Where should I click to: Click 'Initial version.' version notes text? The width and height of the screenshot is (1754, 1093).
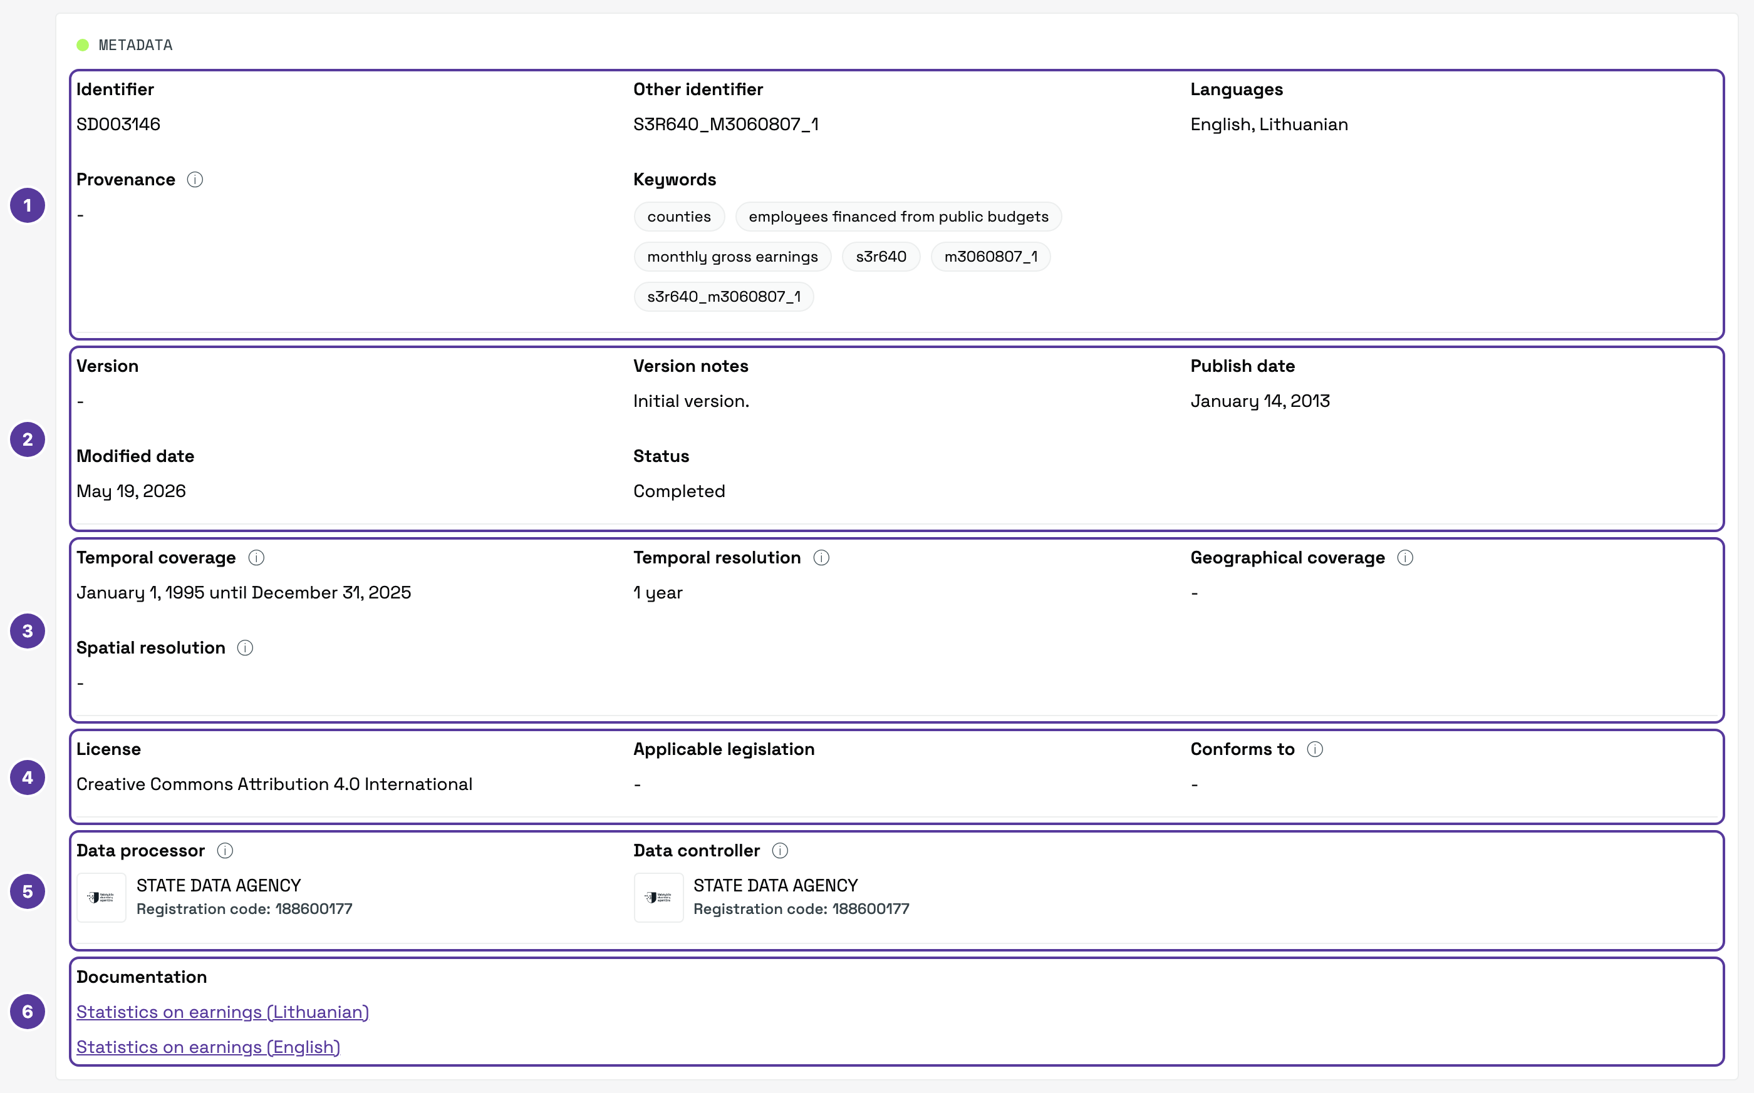tap(692, 401)
